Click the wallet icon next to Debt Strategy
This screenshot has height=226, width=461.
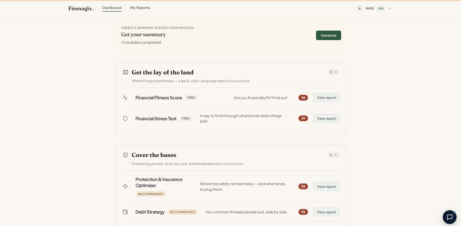(125, 212)
